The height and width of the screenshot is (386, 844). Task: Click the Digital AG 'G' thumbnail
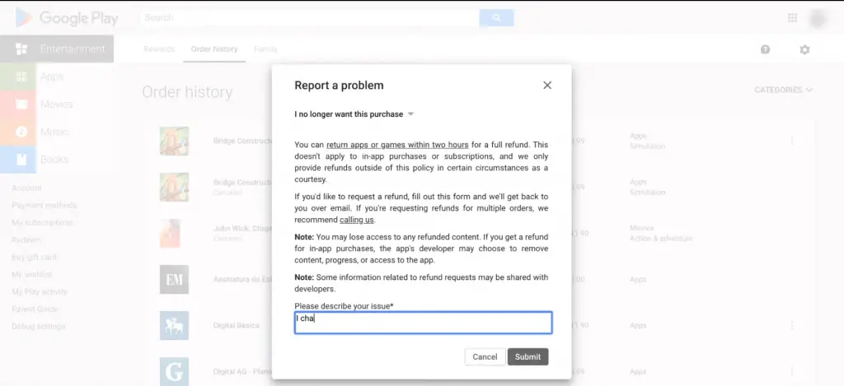pos(174,371)
